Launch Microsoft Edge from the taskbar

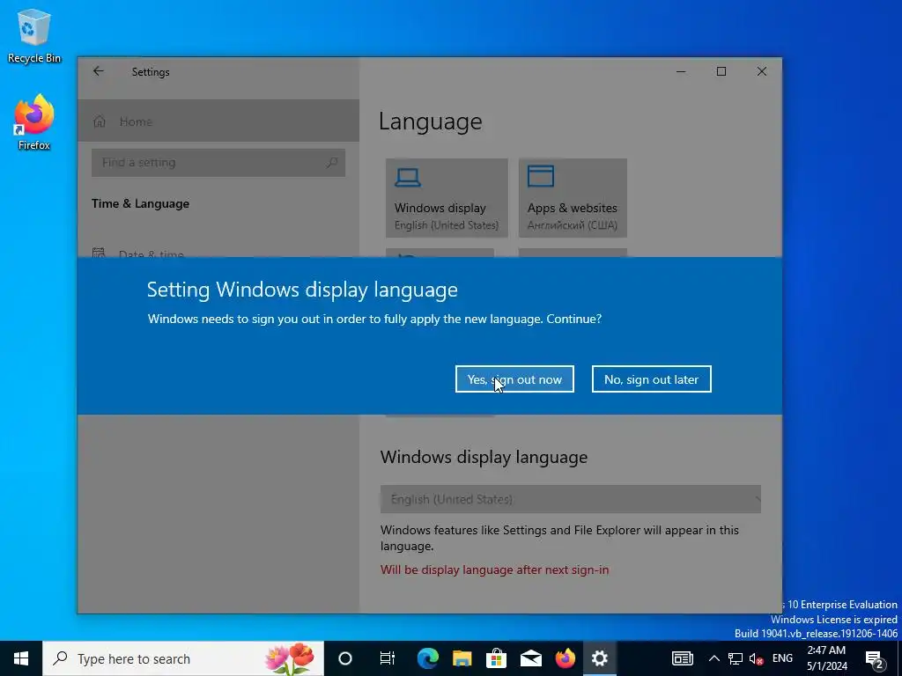click(427, 658)
